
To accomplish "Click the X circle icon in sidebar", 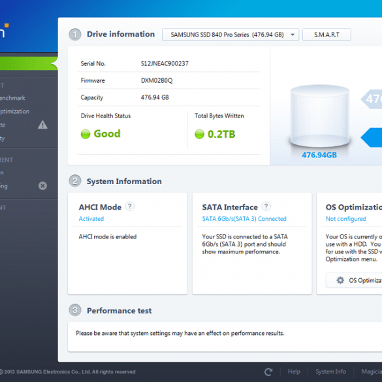I will click(x=42, y=186).
